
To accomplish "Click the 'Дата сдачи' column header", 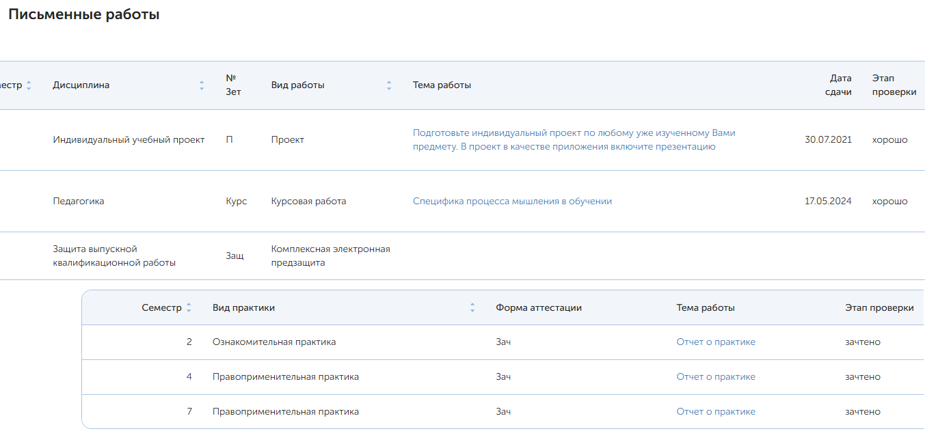I will 838,85.
